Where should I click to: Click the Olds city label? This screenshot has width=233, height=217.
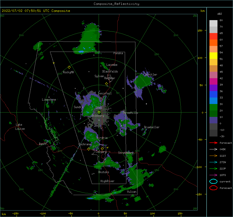point(99,108)
